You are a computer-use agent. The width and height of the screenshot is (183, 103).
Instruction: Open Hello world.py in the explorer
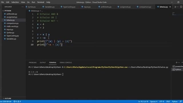pos(12,26)
